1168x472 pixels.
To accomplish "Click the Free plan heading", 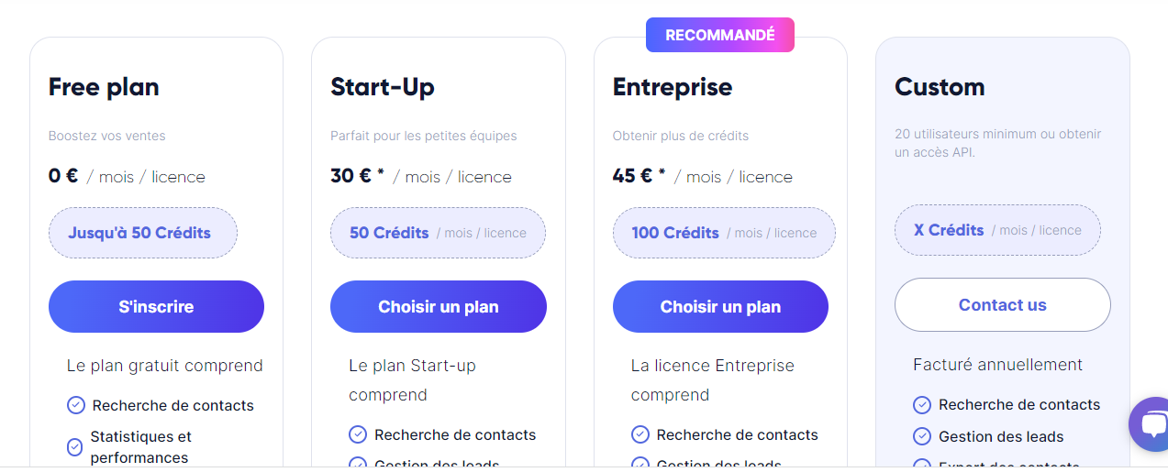I will [104, 87].
